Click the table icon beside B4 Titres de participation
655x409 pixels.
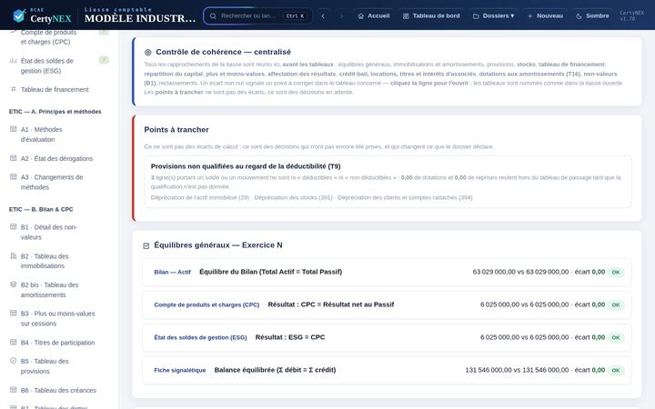tap(14, 342)
